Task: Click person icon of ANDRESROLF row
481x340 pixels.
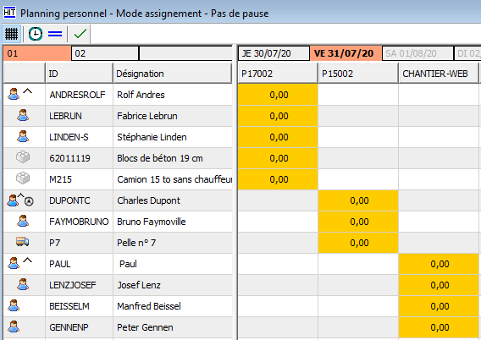Action: (14, 94)
